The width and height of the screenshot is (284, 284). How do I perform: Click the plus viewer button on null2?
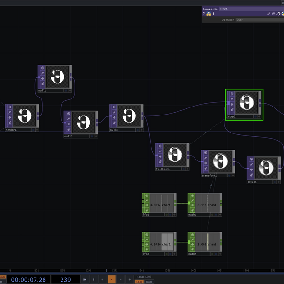96,136
